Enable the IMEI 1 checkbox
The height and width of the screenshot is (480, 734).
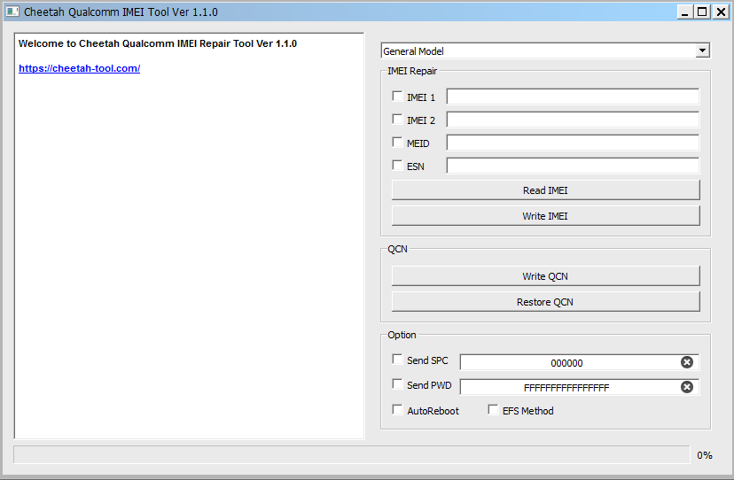[397, 97]
